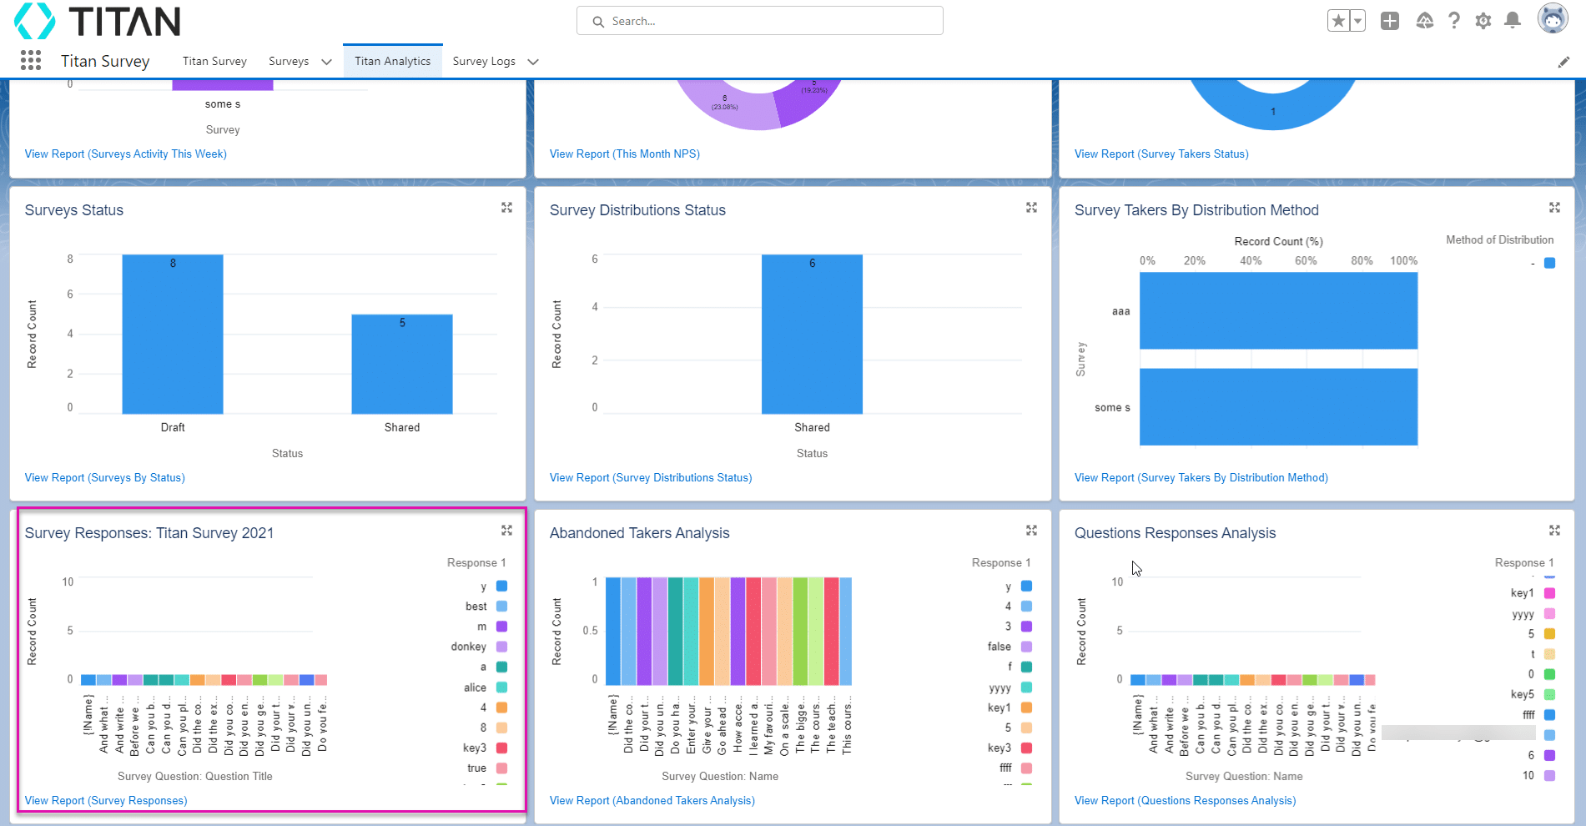
Task: Open the Salesforce Help question mark
Action: (x=1454, y=21)
